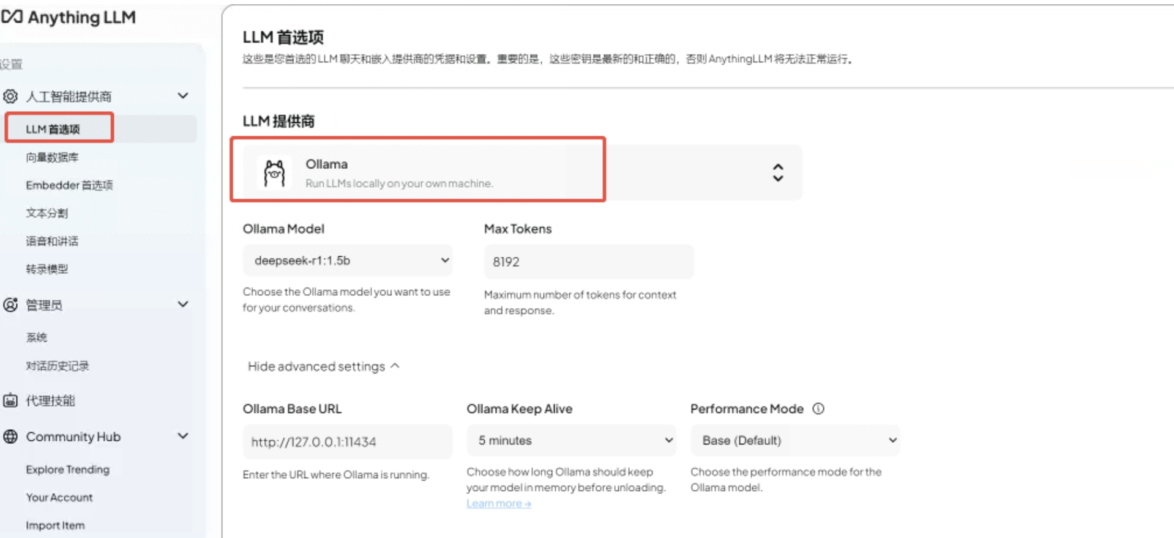Click the 'Run LLMs locally on your own machine' text
This screenshot has width=1174, height=538.
click(x=399, y=183)
